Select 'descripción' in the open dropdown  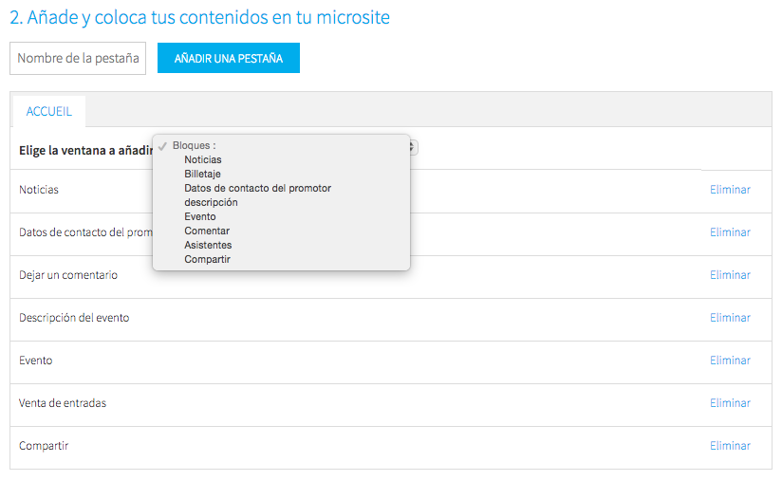[211, 202]
